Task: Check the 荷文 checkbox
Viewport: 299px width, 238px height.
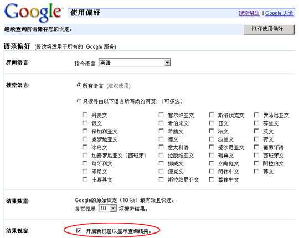Action: [256, 139]
